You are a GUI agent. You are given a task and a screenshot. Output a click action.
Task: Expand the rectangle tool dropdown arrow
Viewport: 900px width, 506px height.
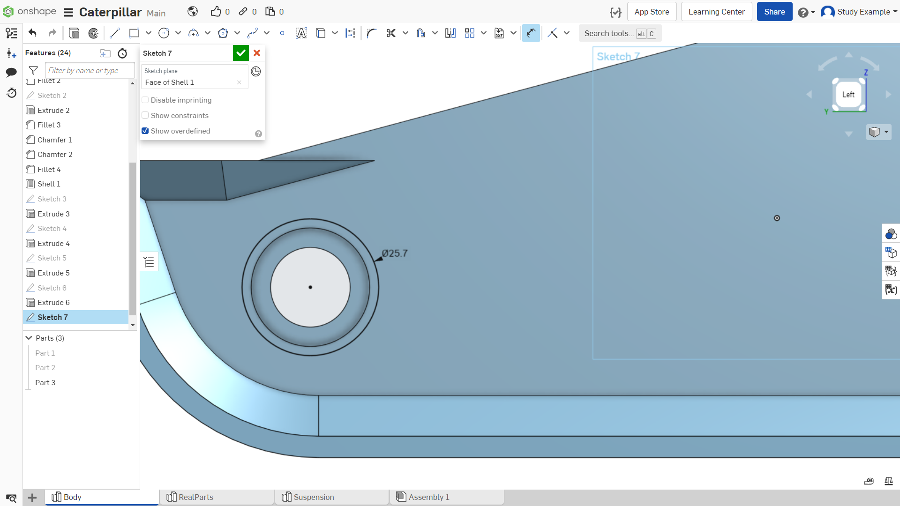tap(149, 33)
